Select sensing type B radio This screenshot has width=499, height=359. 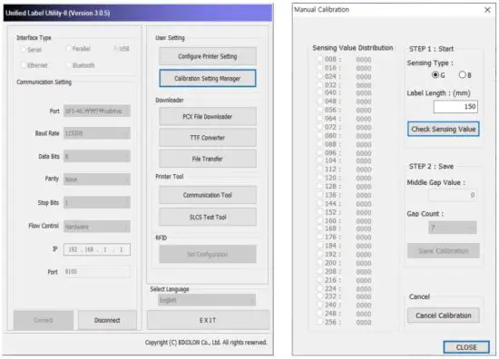coord(462,74)
